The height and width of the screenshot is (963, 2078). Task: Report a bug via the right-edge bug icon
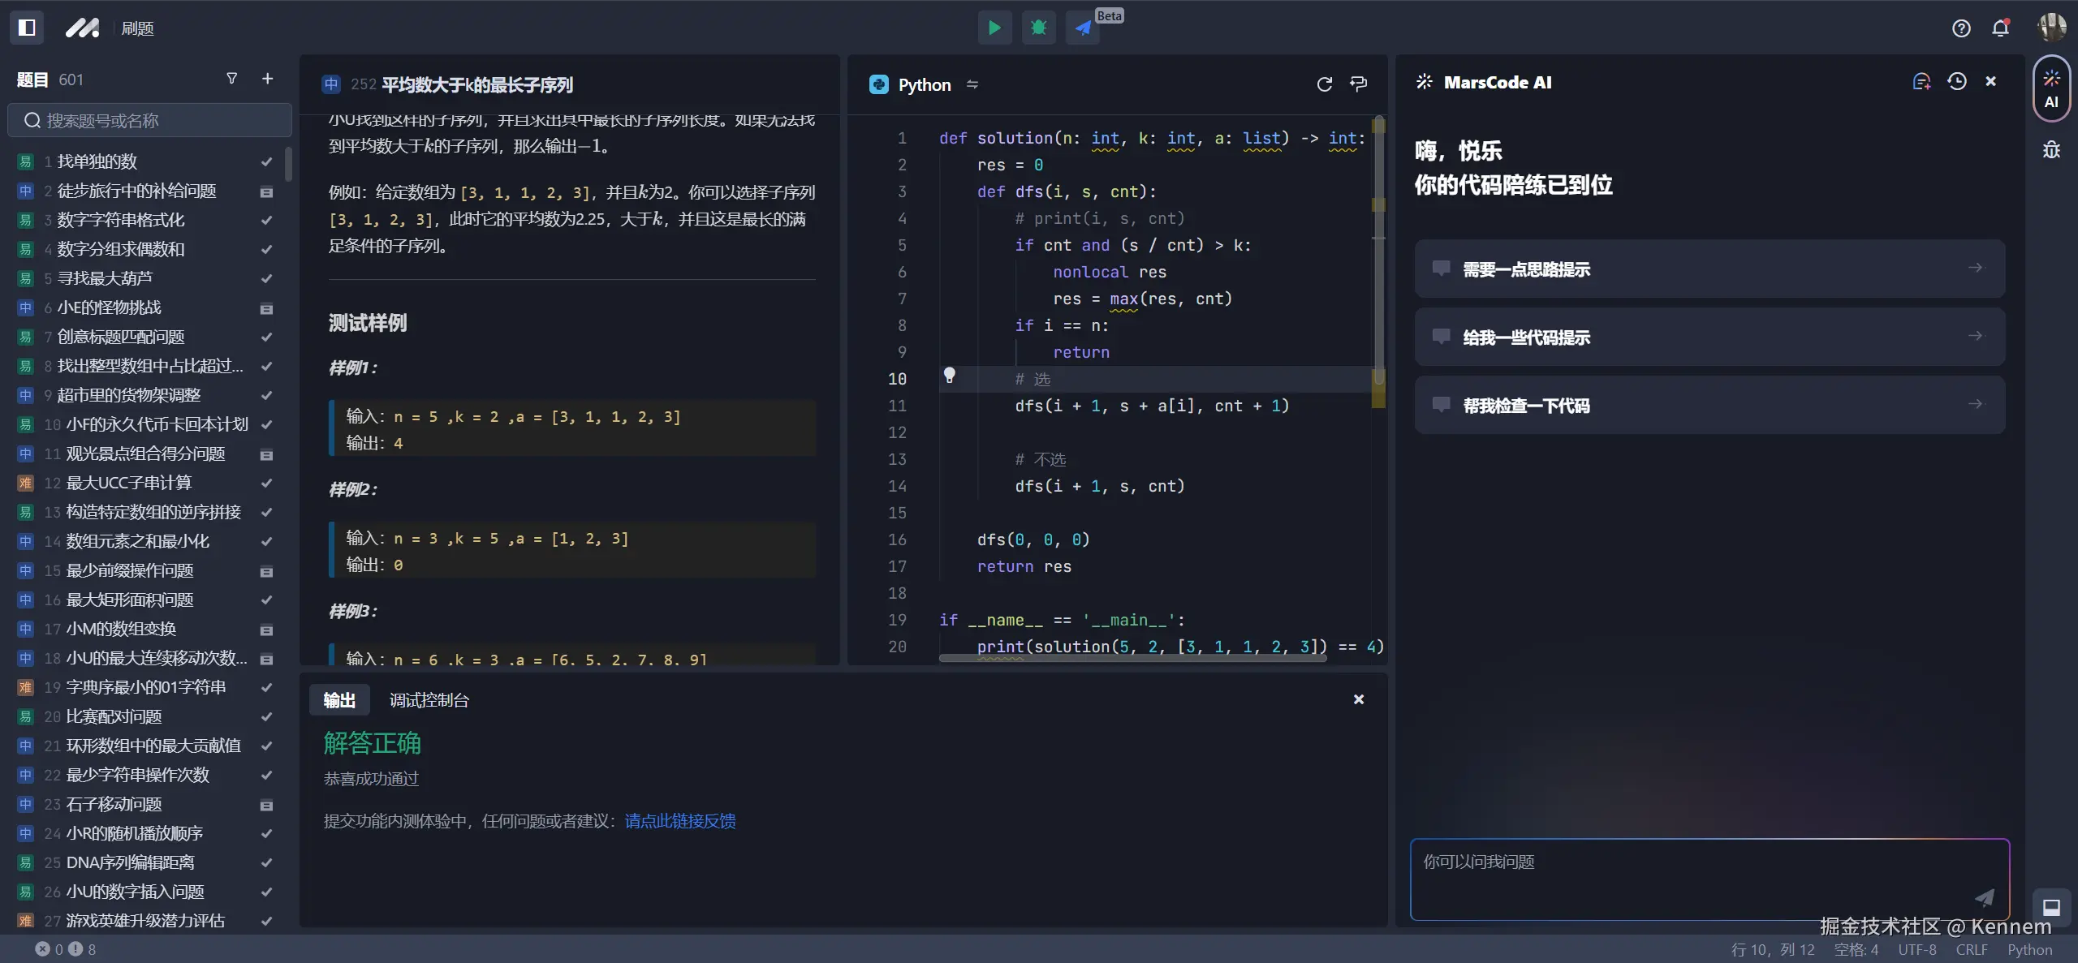point(2051,149)
